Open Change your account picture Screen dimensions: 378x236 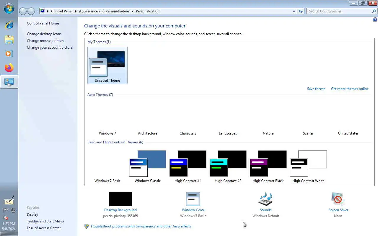pos(50,47)
